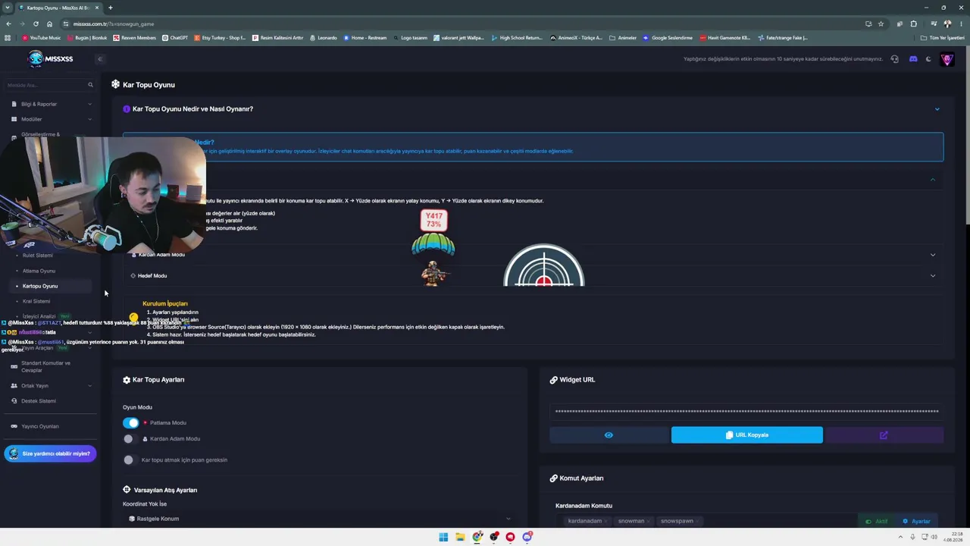
Task: Click the Ayarlar gear button for Kardanadam Komutu
Action: pyautogui.click(x=916, y=522)
